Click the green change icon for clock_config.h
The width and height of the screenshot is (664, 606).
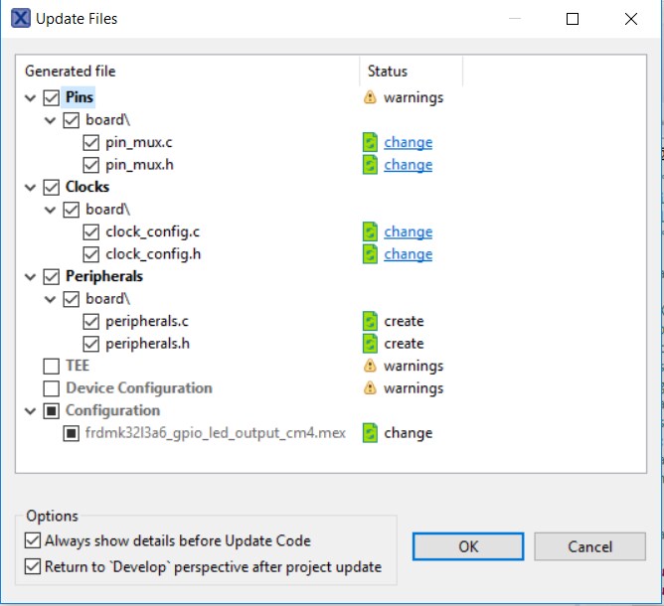click(370, 254)
